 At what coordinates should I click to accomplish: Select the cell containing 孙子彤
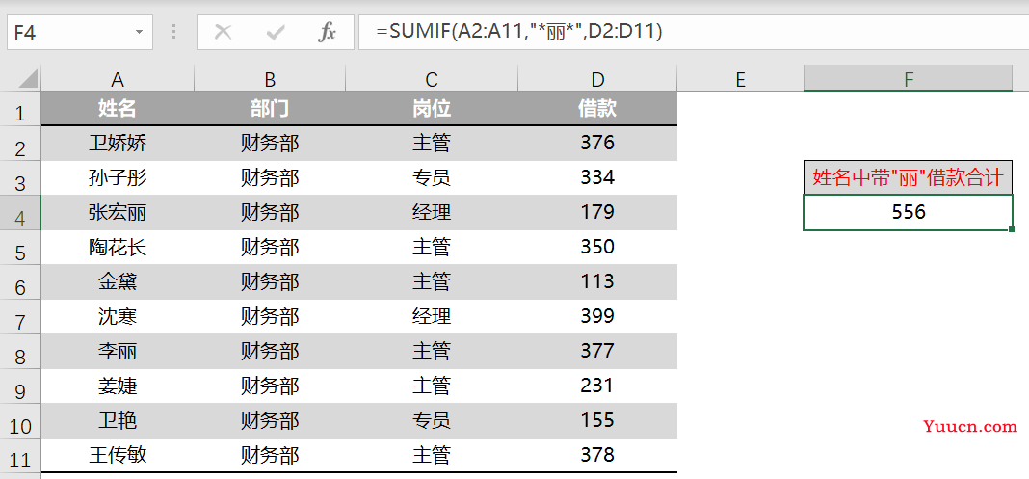point(118,177)
